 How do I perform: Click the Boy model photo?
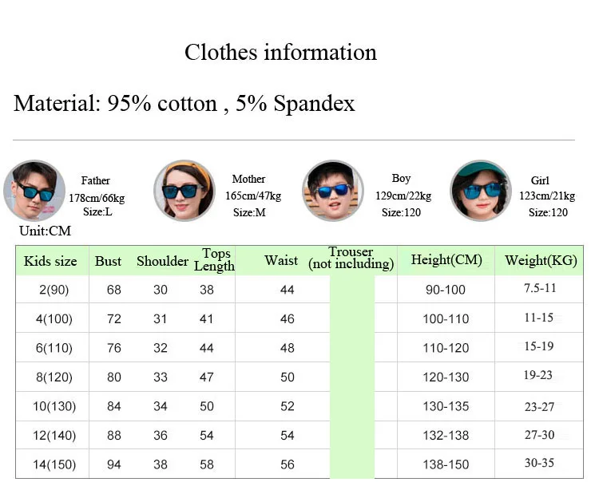[333, 190]
